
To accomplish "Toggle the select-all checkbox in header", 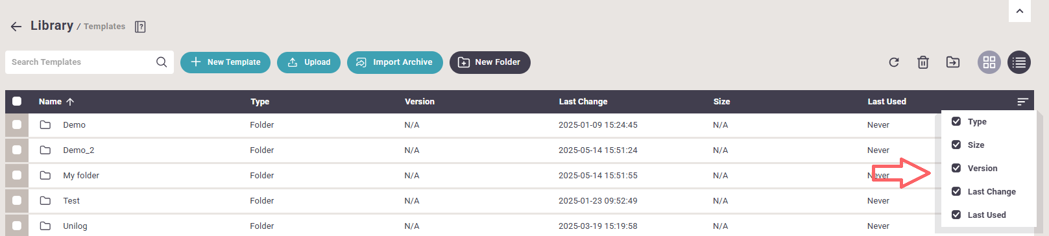I will pyautogui.click(x=17, y=101).
